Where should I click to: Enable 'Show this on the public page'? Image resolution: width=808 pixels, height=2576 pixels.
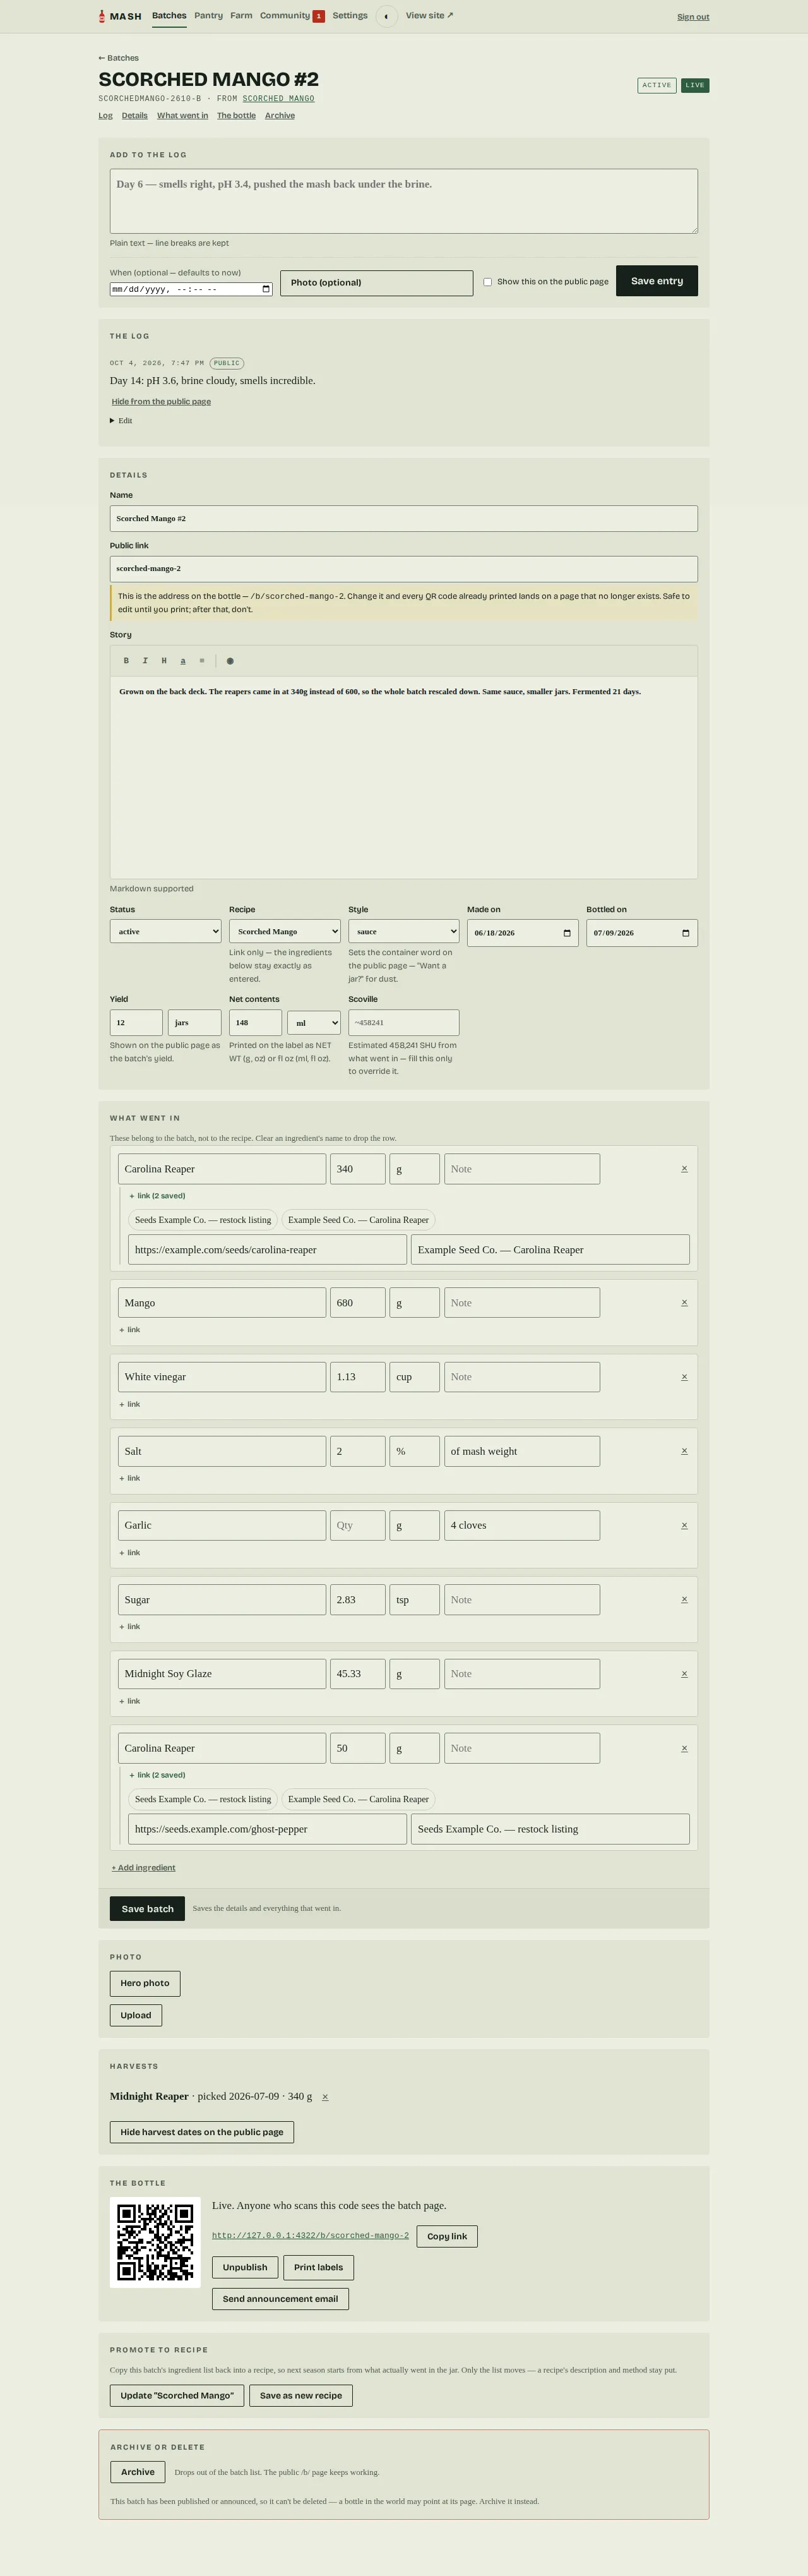(487, 282)
